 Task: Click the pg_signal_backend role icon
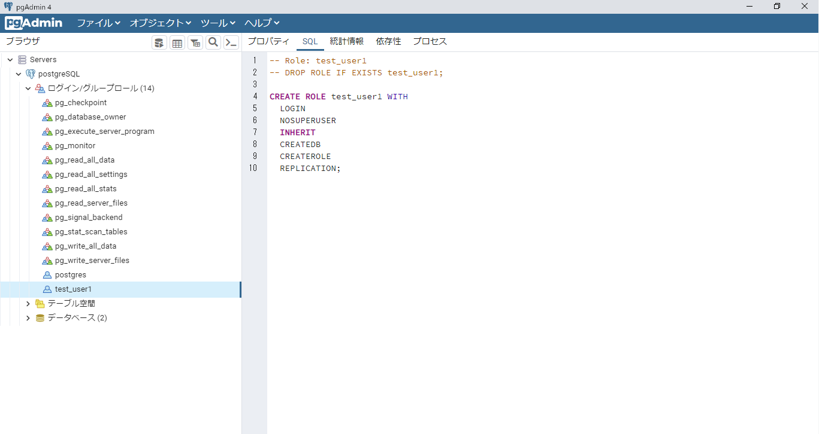tap(47, 218)
